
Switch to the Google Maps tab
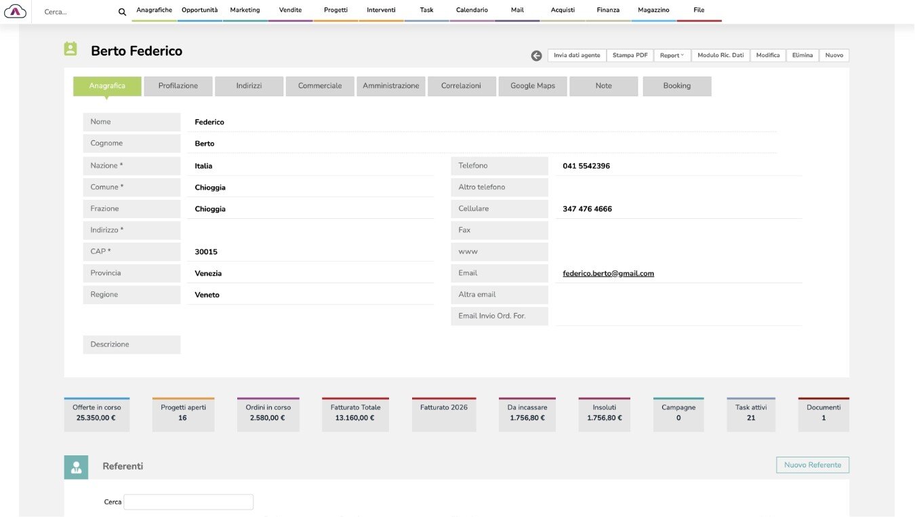click(x=533, y=86)
